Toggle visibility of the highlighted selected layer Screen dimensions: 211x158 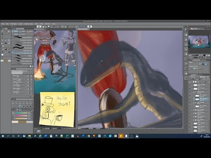pyautogui.click(x=190, y=99)
